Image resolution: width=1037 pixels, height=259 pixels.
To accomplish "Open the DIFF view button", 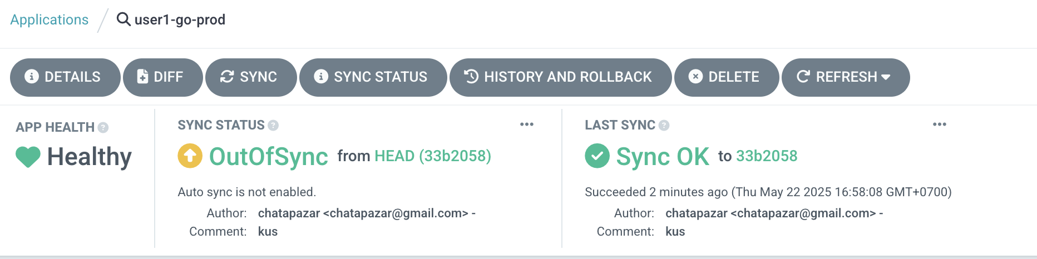I will (162, 77).
